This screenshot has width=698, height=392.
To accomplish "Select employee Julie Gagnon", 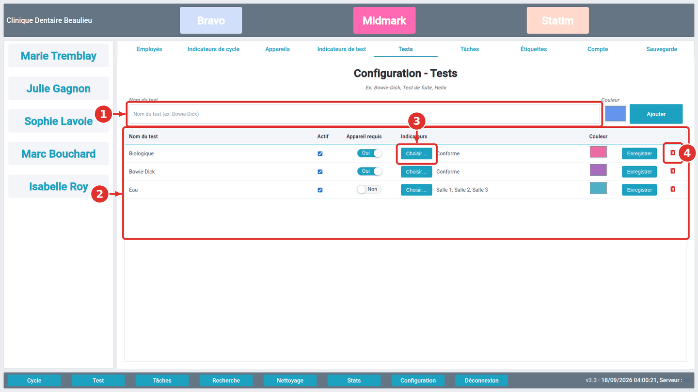I will (x=59, y=89).
